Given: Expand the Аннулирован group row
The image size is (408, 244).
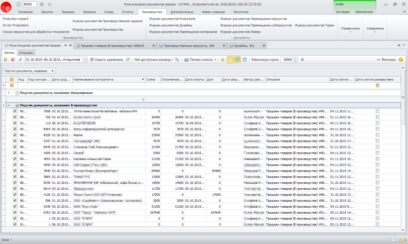Looking at the screenshot, I should [9, 93].
